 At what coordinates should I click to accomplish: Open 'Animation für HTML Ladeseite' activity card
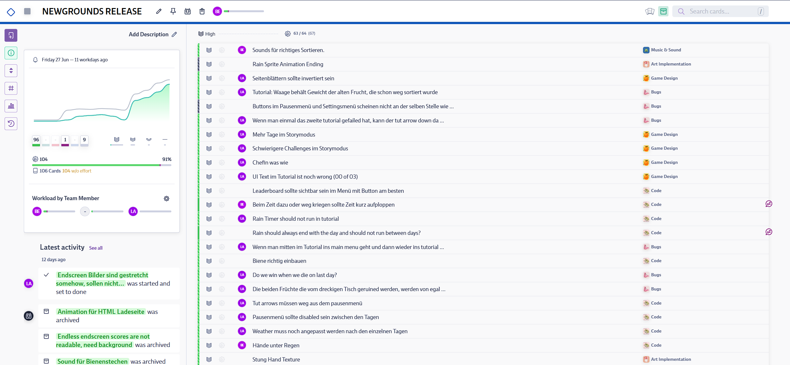point(109,316)
